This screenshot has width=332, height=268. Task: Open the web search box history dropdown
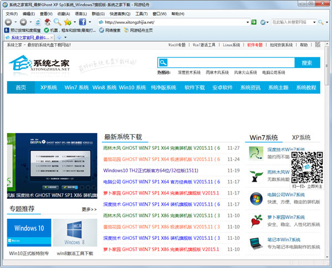tap(314, 22)
